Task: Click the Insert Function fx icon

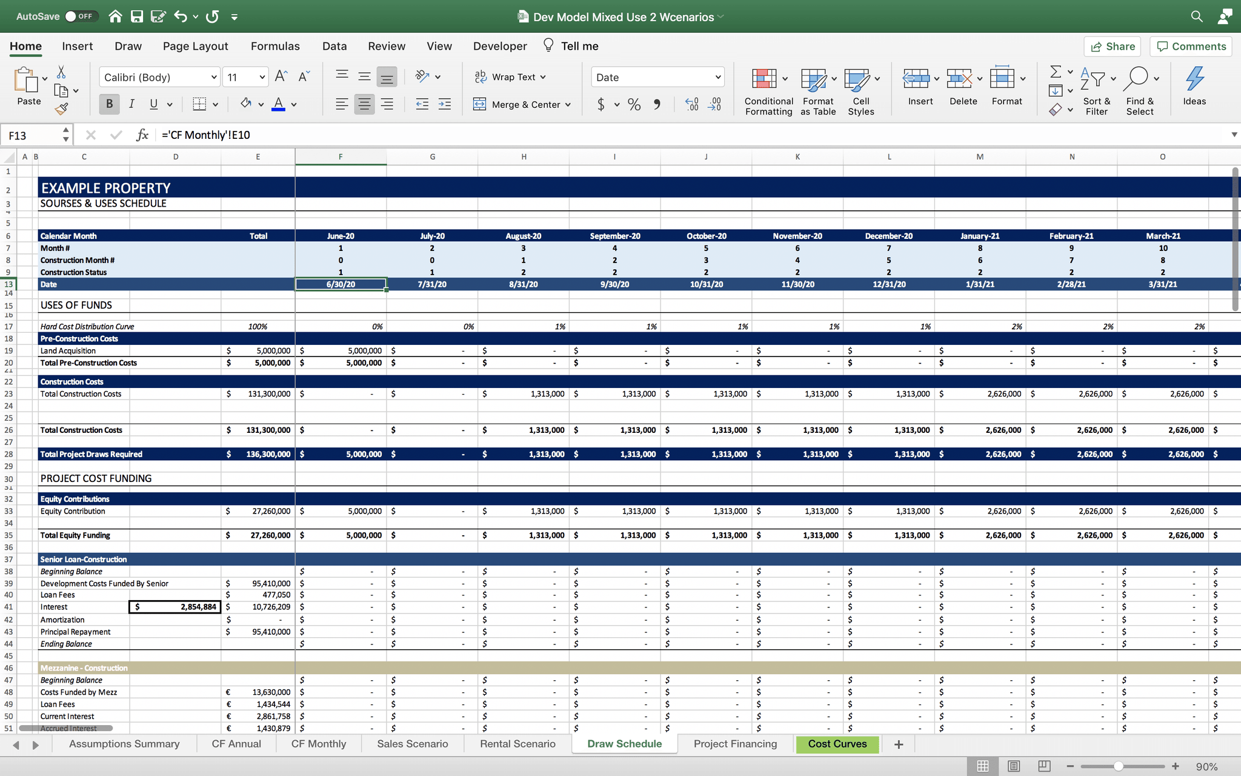Action: pos(142,135)
